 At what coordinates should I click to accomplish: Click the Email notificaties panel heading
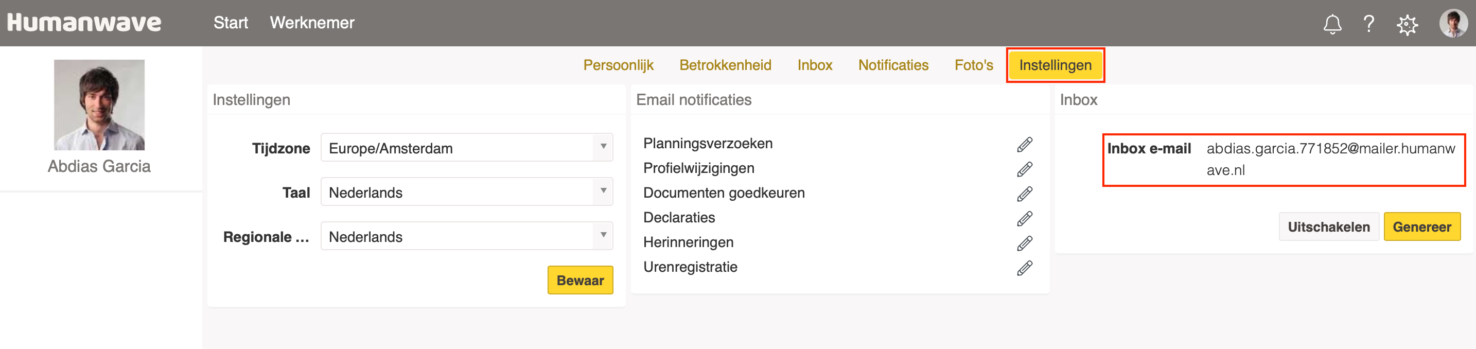[x=693, y=100]
